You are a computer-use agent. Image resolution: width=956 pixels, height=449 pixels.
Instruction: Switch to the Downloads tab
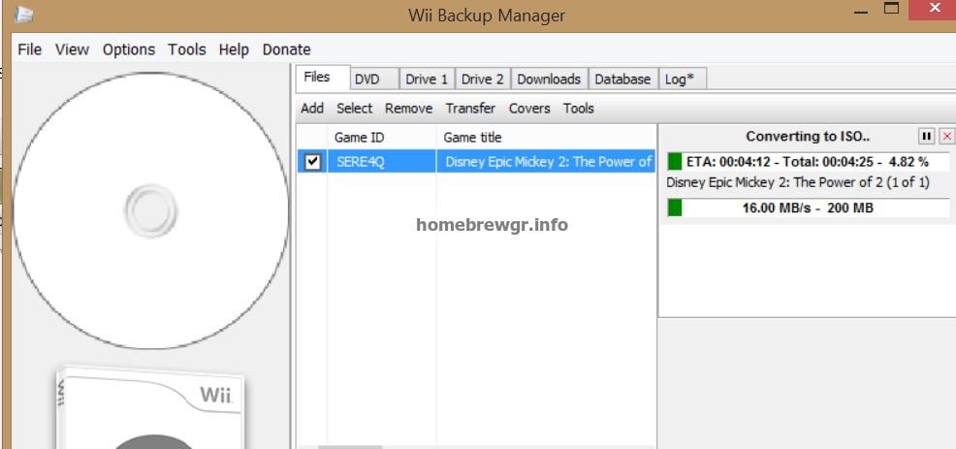point(549,80)
